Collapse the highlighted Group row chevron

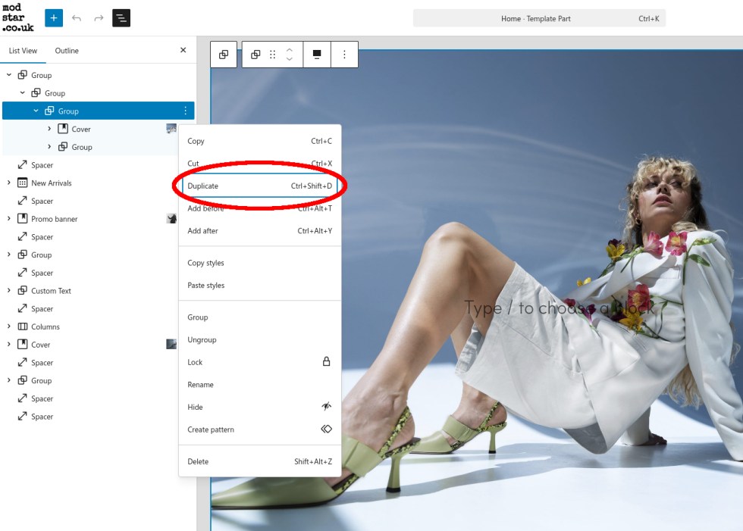36,111
